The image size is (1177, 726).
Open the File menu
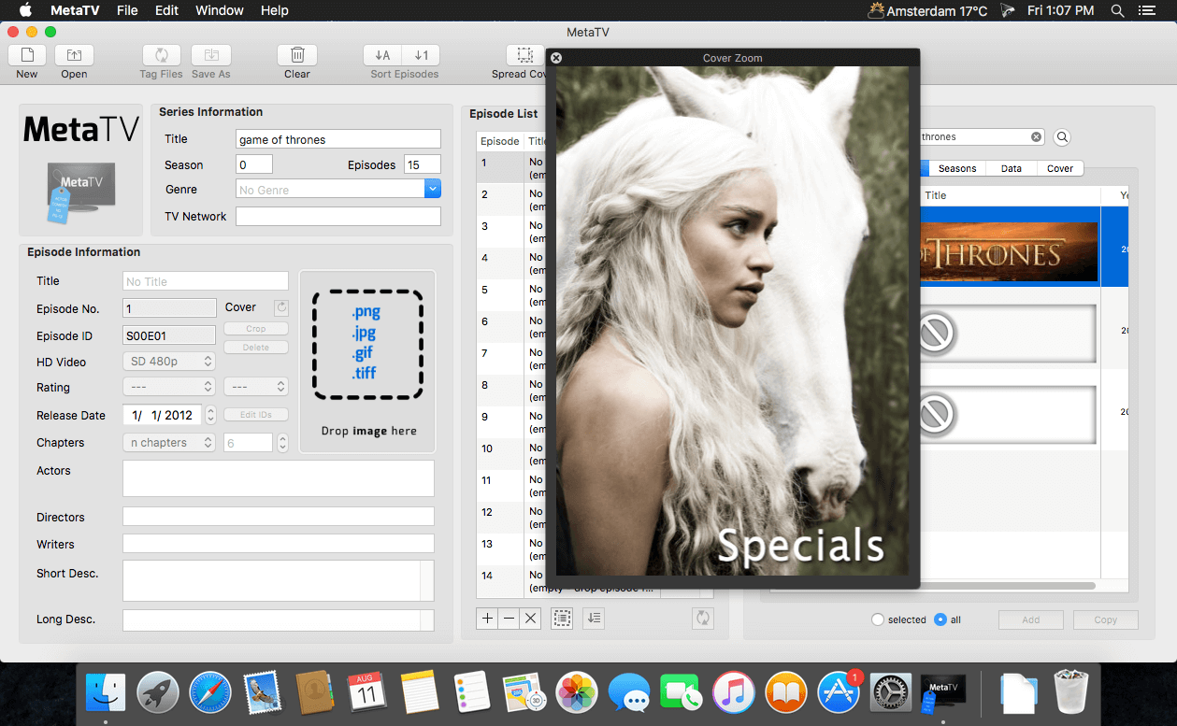click(x=127, y=10)
